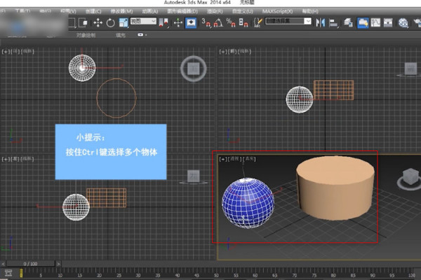Open the [+] menu of top viewport

6,51
